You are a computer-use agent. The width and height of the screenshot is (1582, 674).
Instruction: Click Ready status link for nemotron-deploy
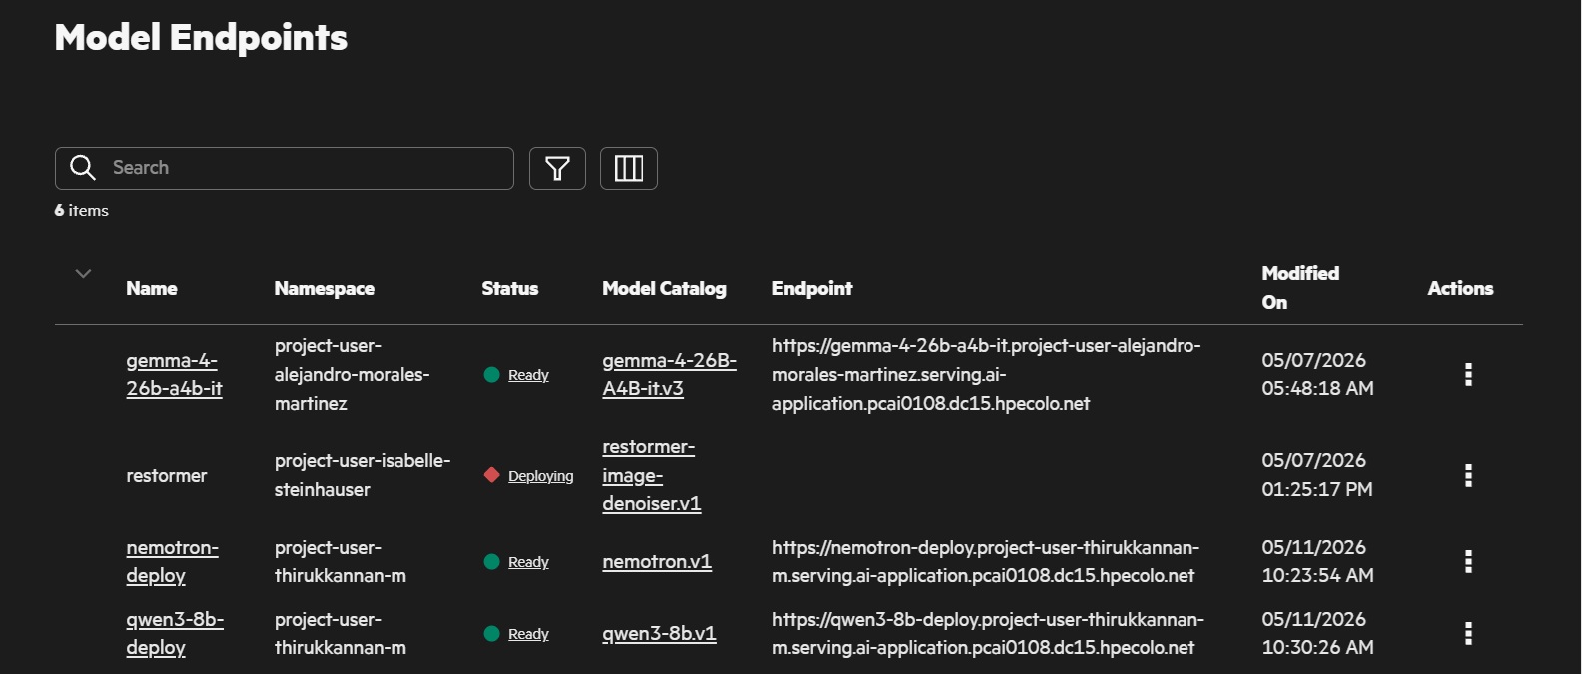(x=528, y=562)
